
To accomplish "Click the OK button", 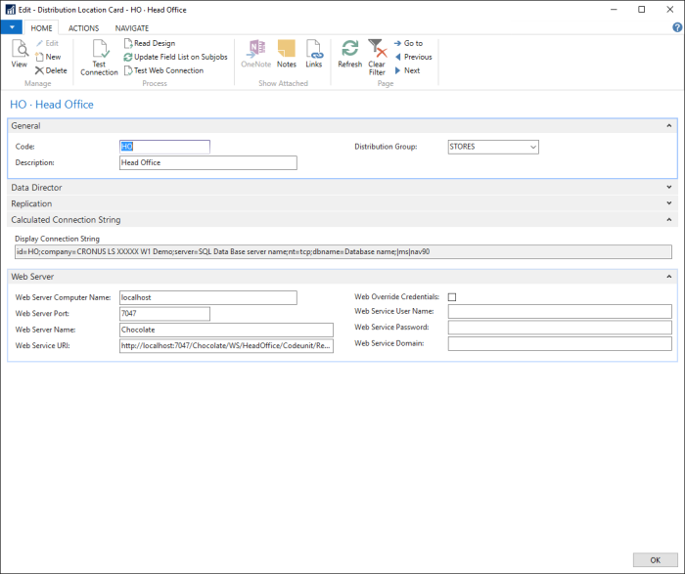I will [653, 559].
